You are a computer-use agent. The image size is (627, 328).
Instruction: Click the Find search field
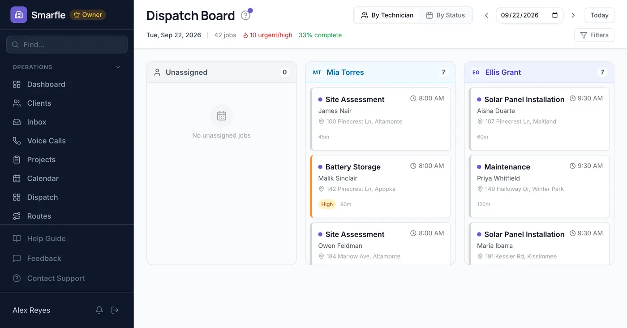click(x=67, y=45)
